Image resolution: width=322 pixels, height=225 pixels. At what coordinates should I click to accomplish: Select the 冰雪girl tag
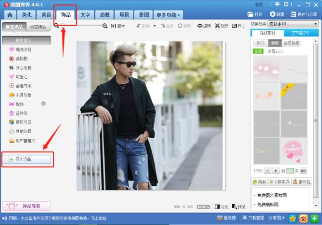click(275, 51)
